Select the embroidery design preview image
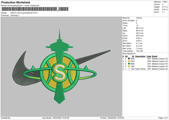Viewport: 169px width, 120px height. 61,67
